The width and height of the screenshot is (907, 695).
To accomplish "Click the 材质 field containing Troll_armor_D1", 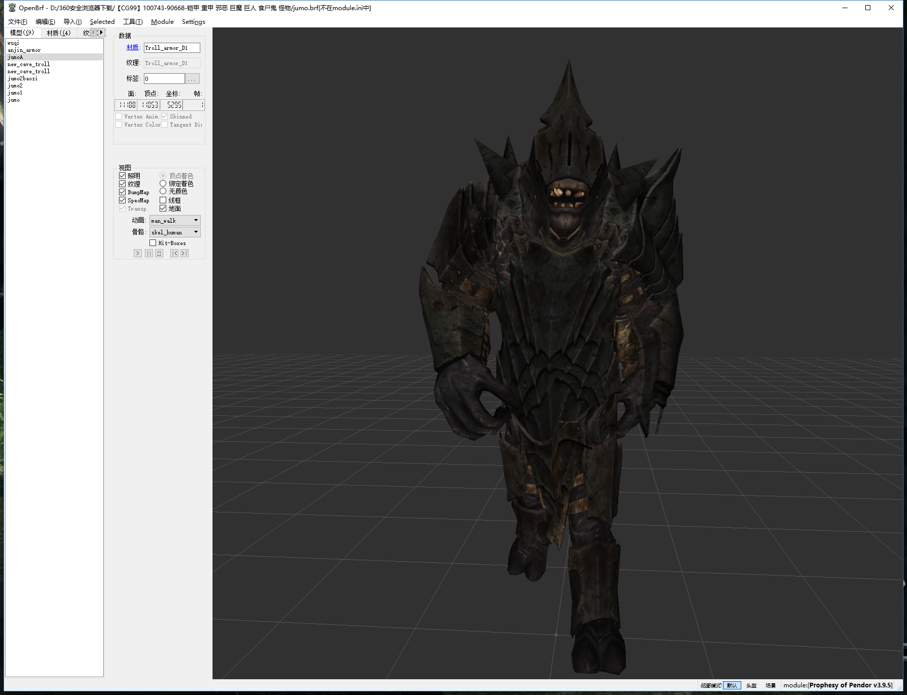I will pos(172,48).
